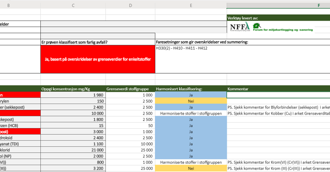This screenshot has height=172, width=330.
Task: Select 'Harmoniserte stoffer i stoffgruppen' in the 800 row
Action: pos(191,162)
